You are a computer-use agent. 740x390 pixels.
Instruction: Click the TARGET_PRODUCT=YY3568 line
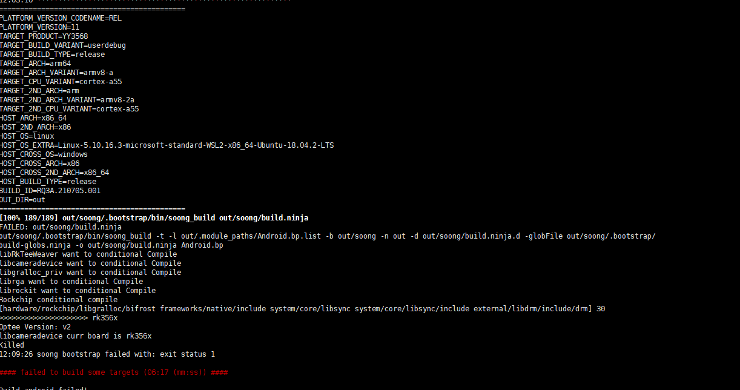pos(44,36)
